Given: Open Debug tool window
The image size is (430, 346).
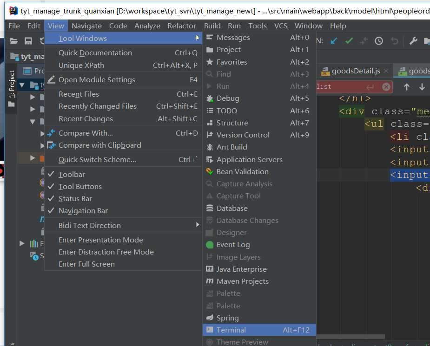Looking at the screenshot, I should [259, 98].
